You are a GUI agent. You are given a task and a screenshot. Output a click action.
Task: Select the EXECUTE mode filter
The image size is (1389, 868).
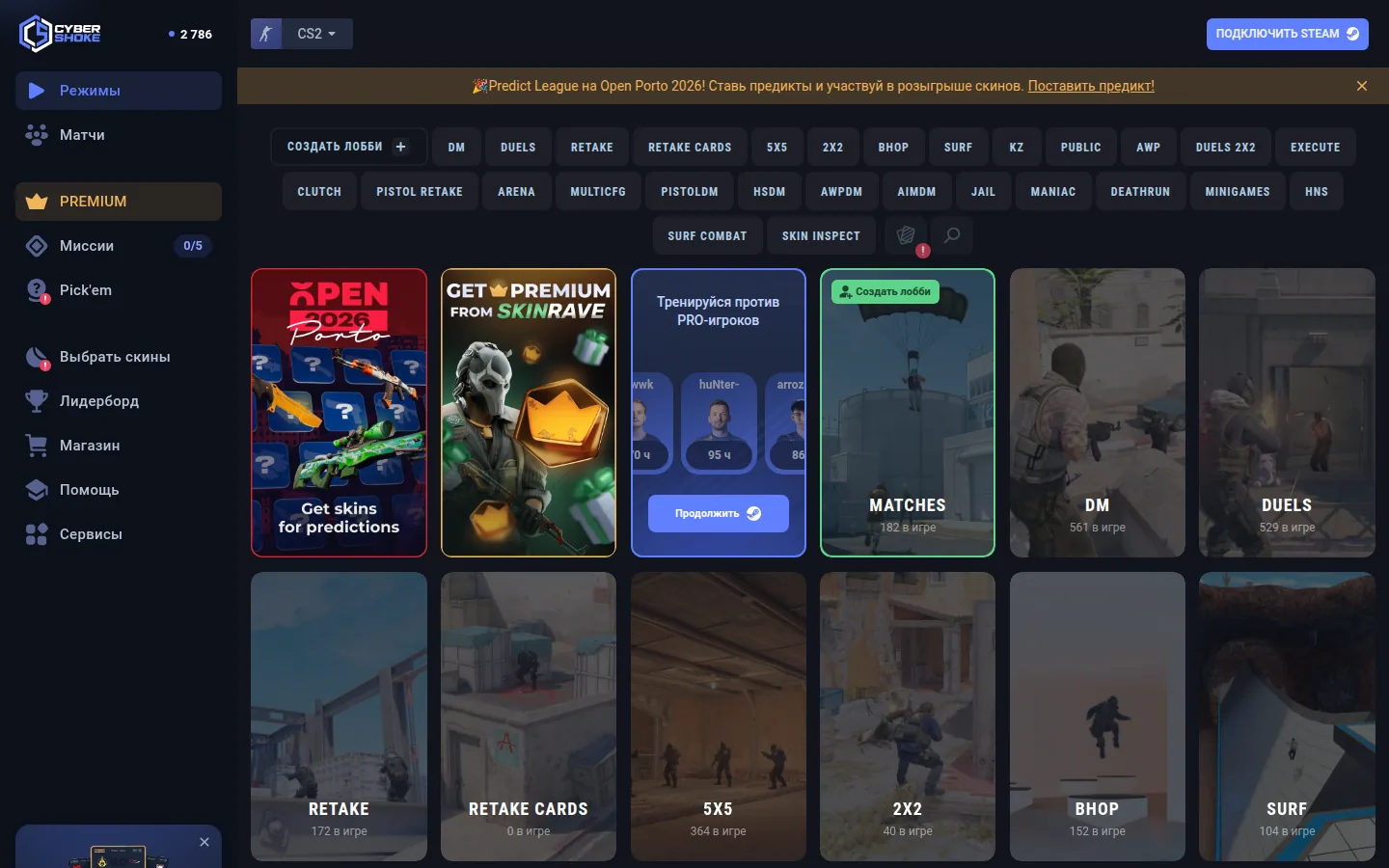point(1316,148)
